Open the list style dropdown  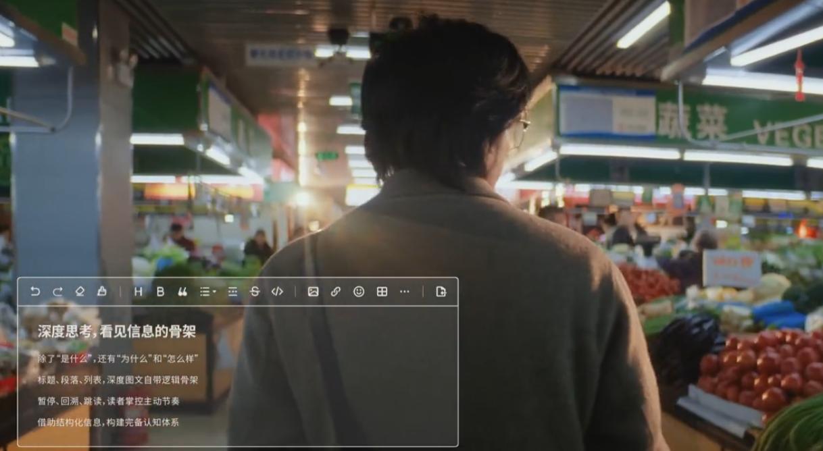[207, 292]
